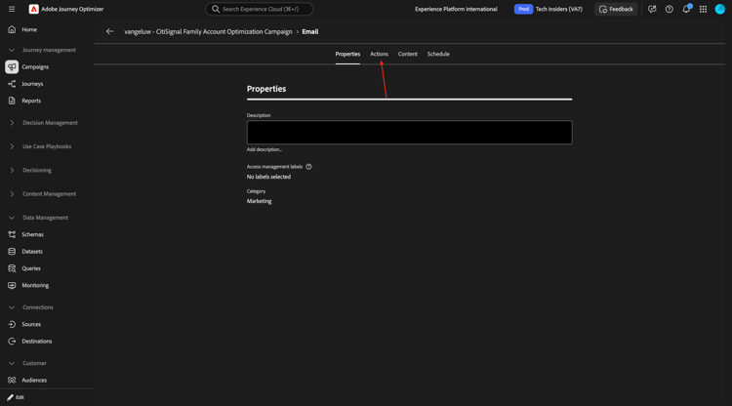This screenshot has width=732, height=406.
Task: Click the Marketing category value
Action: pos(259,201)
